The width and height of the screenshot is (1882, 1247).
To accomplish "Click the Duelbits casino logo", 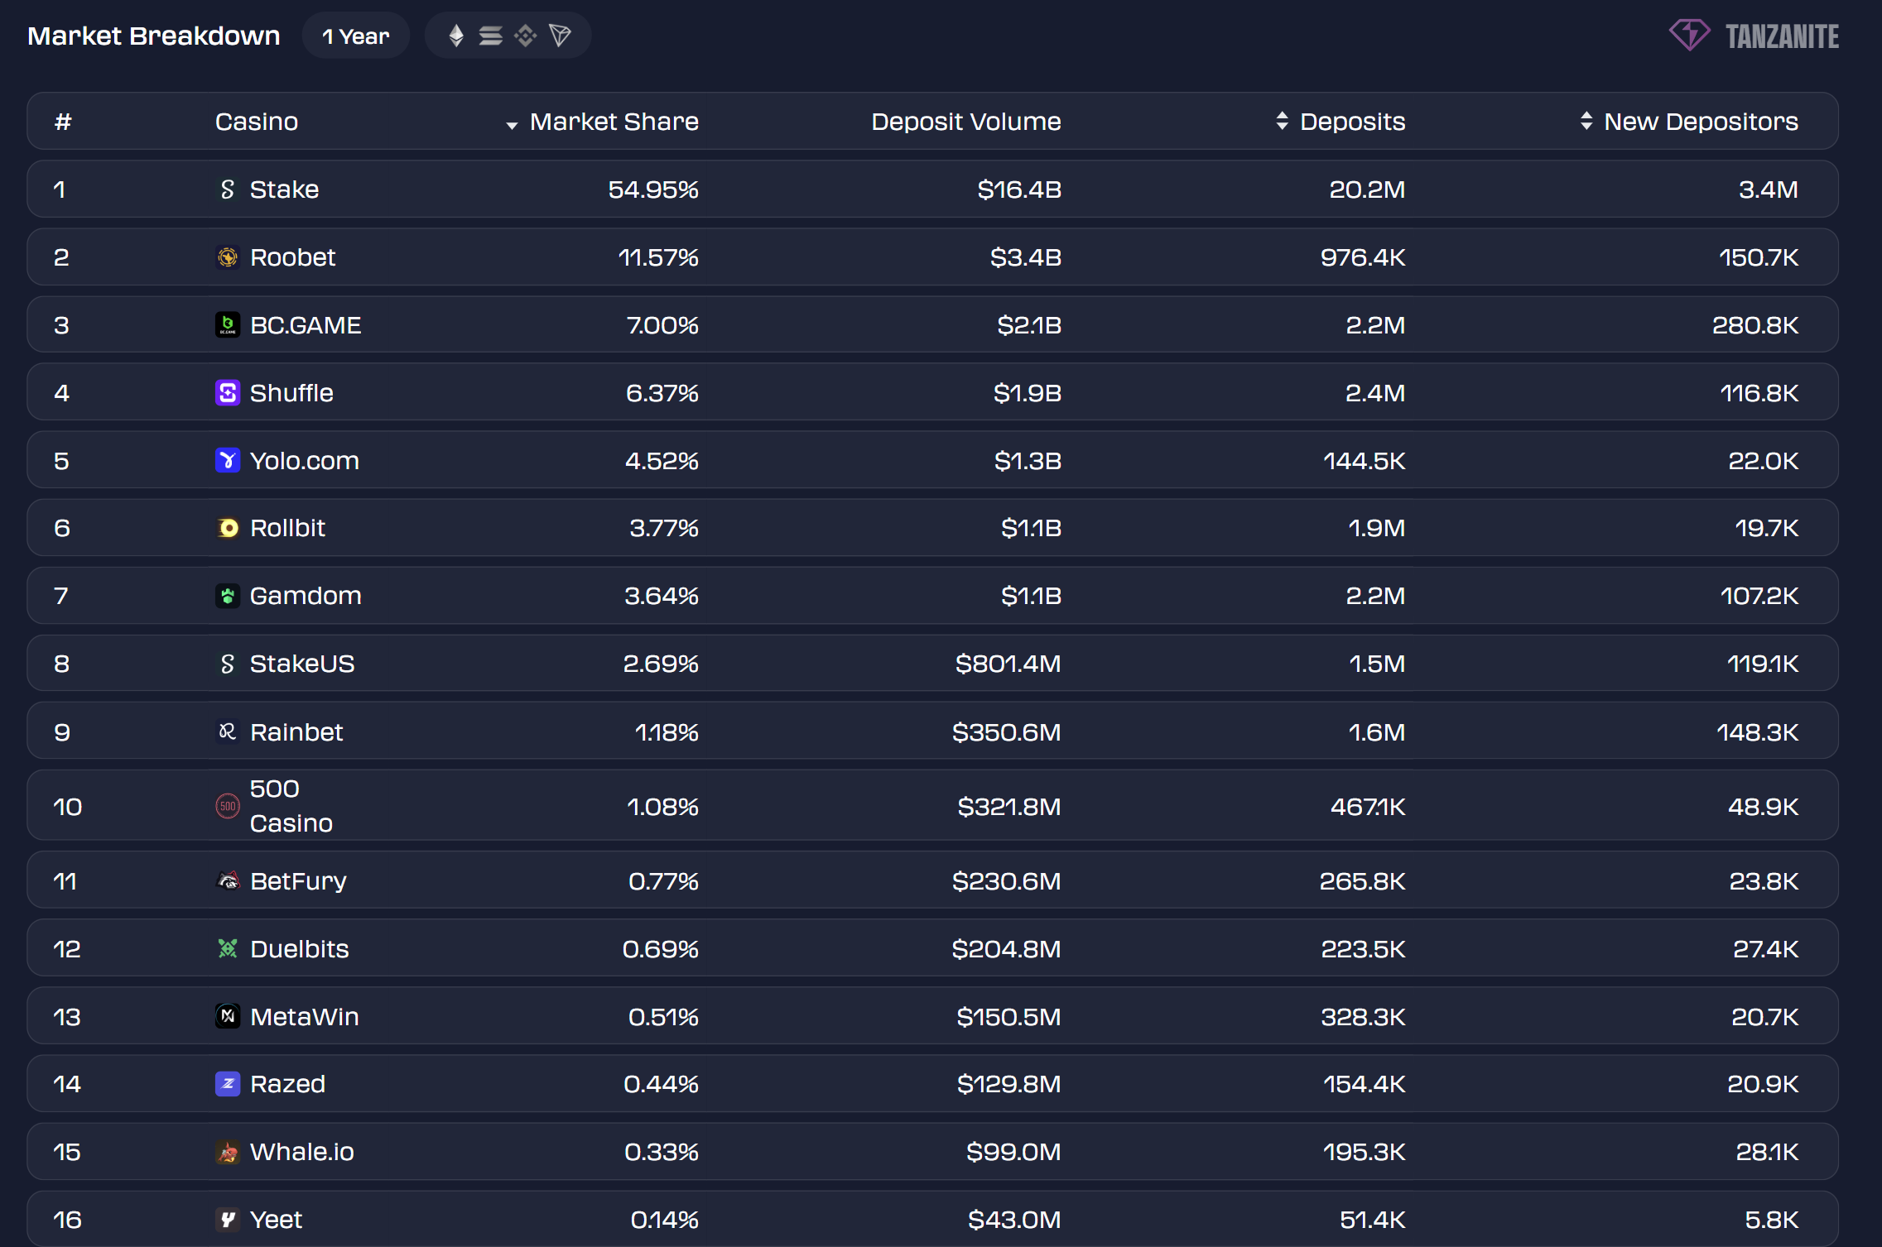I will tap(228, 948).
